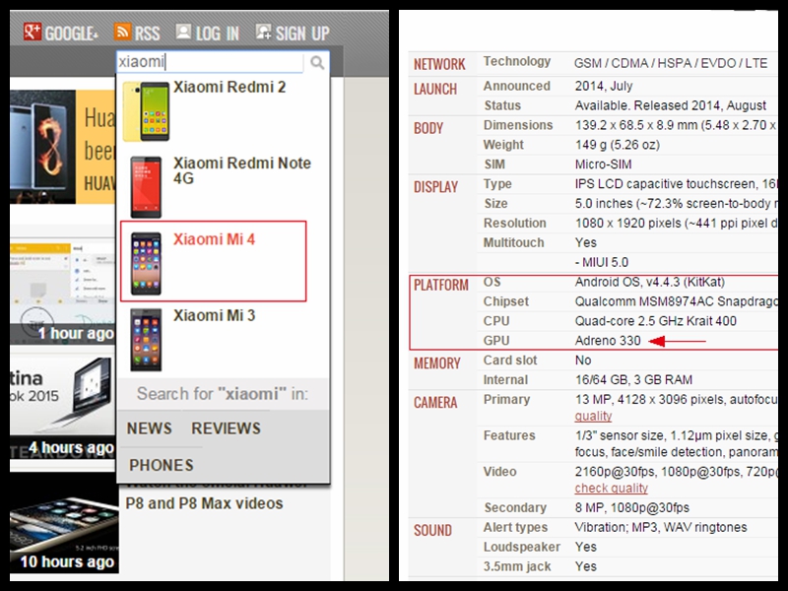This screenshot has height=591, width=788.
Task: Click the DISPLAY section heading
Action: click(435, 187)
